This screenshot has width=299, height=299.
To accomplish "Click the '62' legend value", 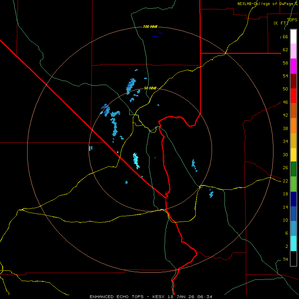I will click(x=285, y=50).
